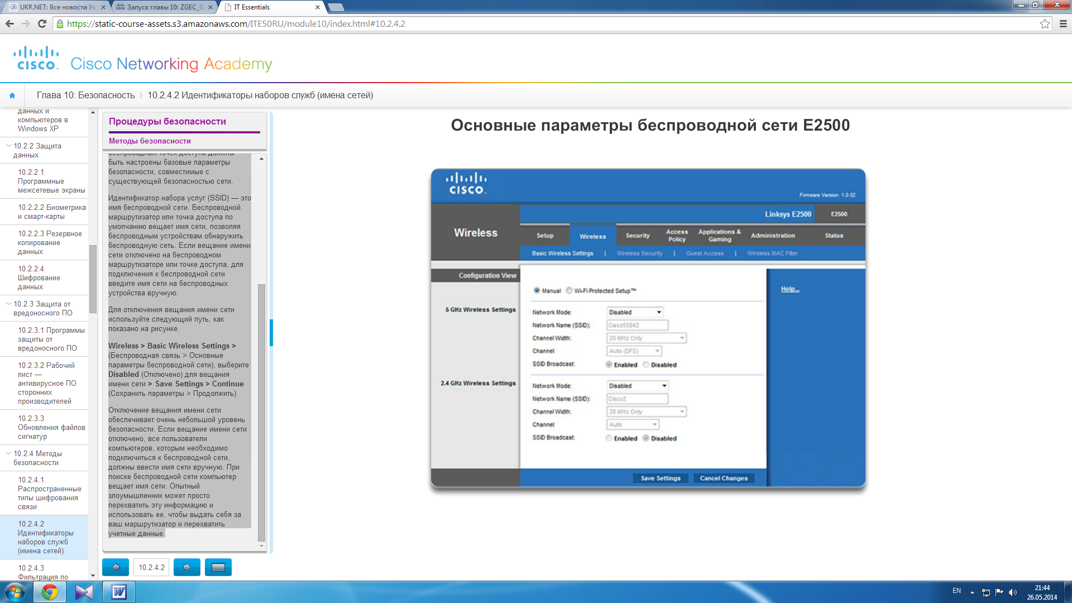Screen dimensions: 1072x603
Task: Show hidden system tray icons
Action: click(972, 592)
